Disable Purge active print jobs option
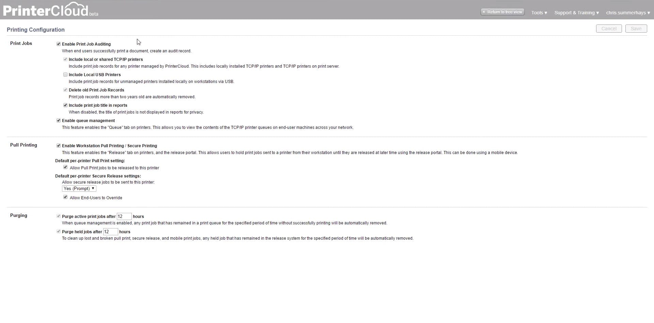 59,216
